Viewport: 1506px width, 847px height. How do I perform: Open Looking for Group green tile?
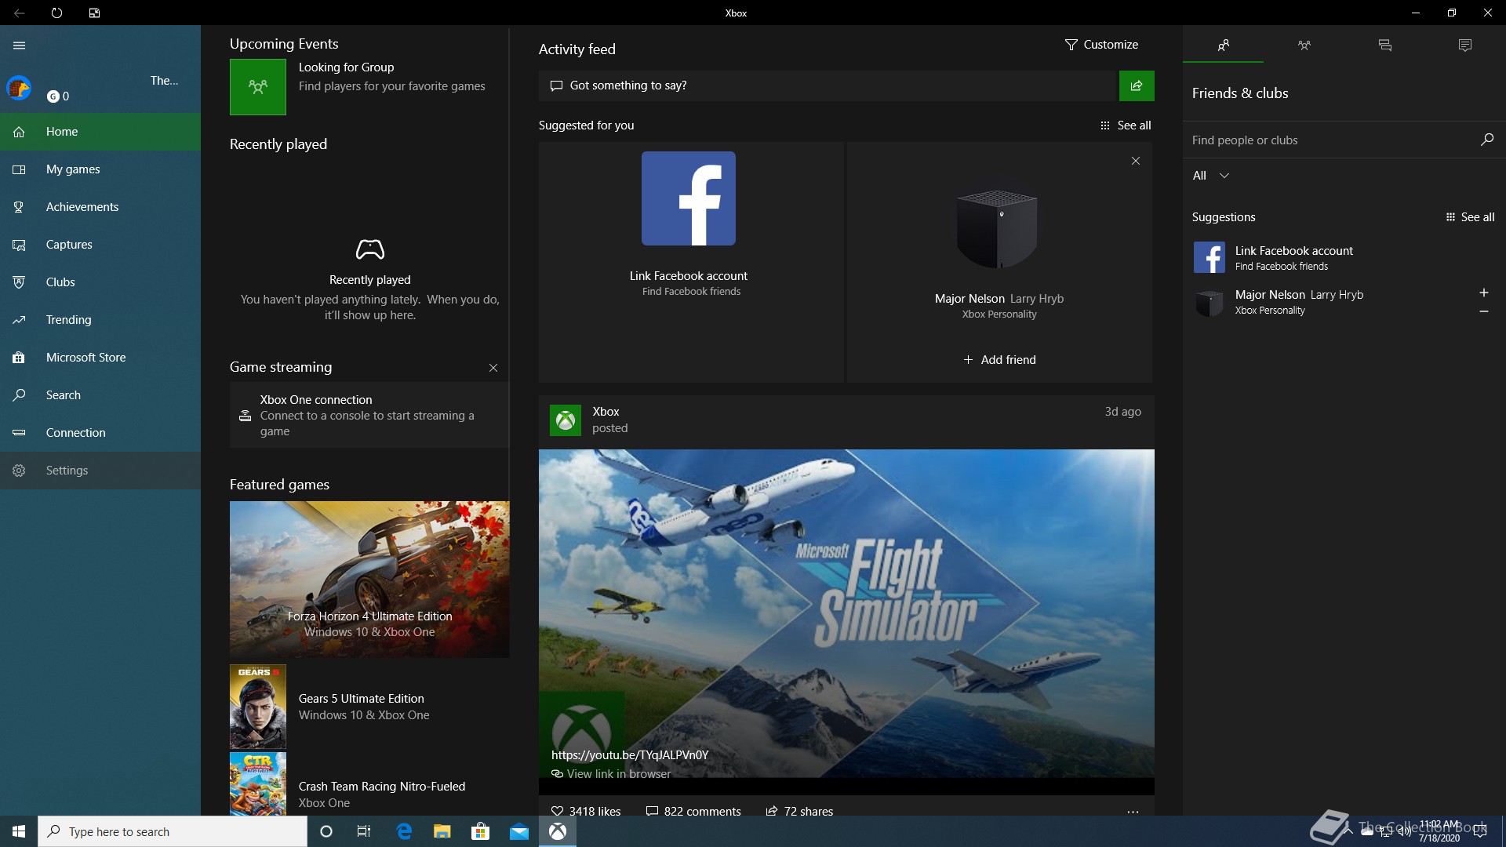pyautogui.click(x=258, y=87)
